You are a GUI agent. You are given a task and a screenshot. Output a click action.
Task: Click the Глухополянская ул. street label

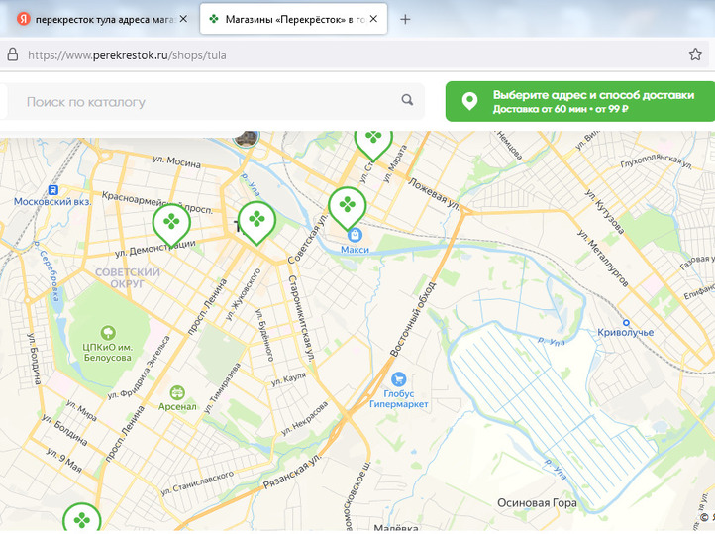(x=657, y=160)
